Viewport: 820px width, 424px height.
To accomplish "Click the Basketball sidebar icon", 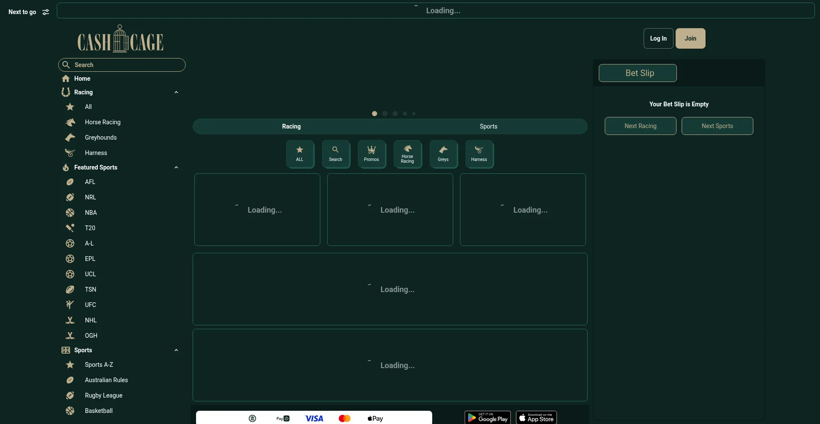I will [x=70, y=411].
